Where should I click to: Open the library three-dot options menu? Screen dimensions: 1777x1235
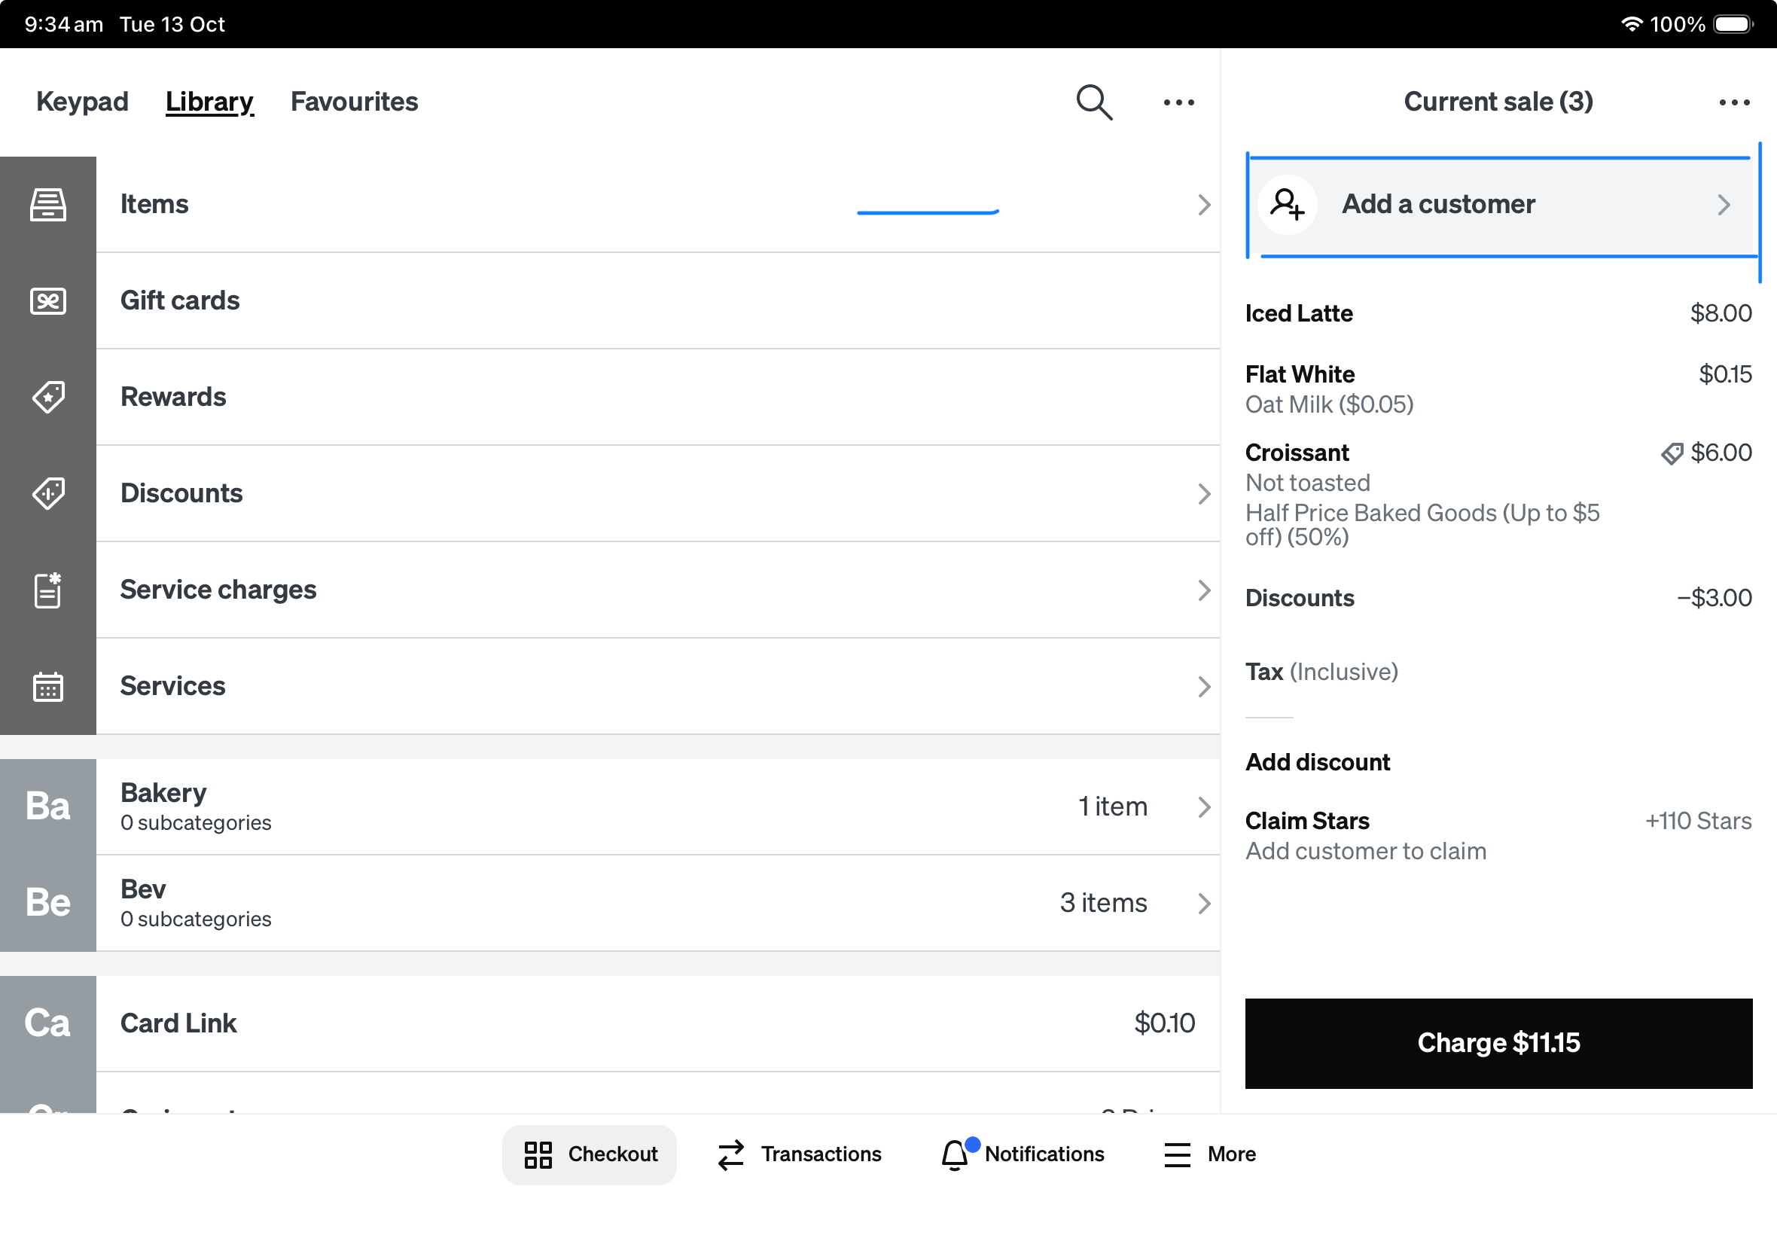coord(1178,102)
